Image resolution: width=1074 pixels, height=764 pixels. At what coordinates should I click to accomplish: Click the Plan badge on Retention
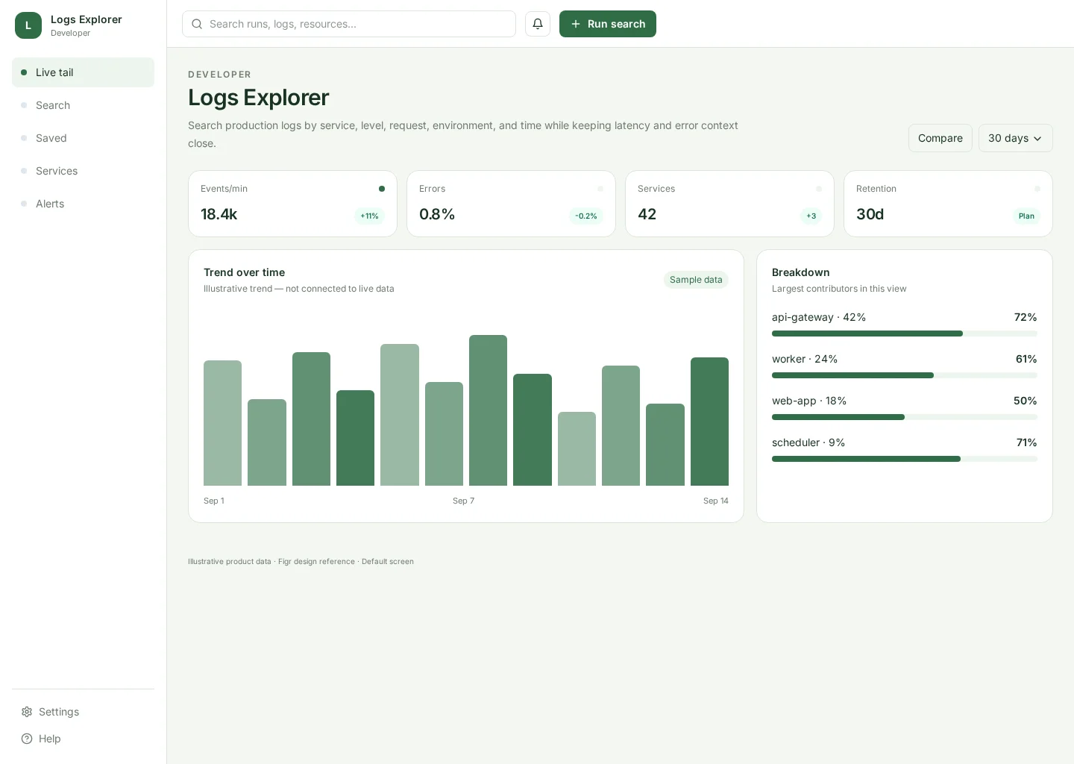click(1026, 216)
